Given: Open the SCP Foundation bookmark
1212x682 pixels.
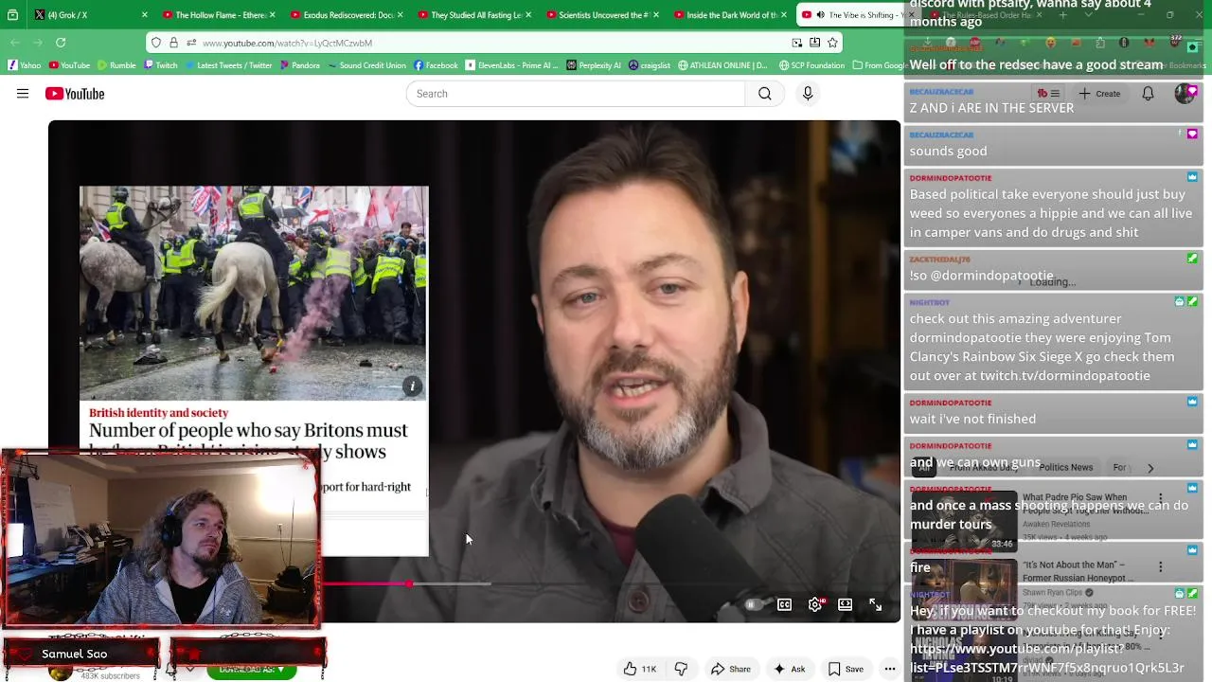Looking at the screenshot, I should [811, 65].
